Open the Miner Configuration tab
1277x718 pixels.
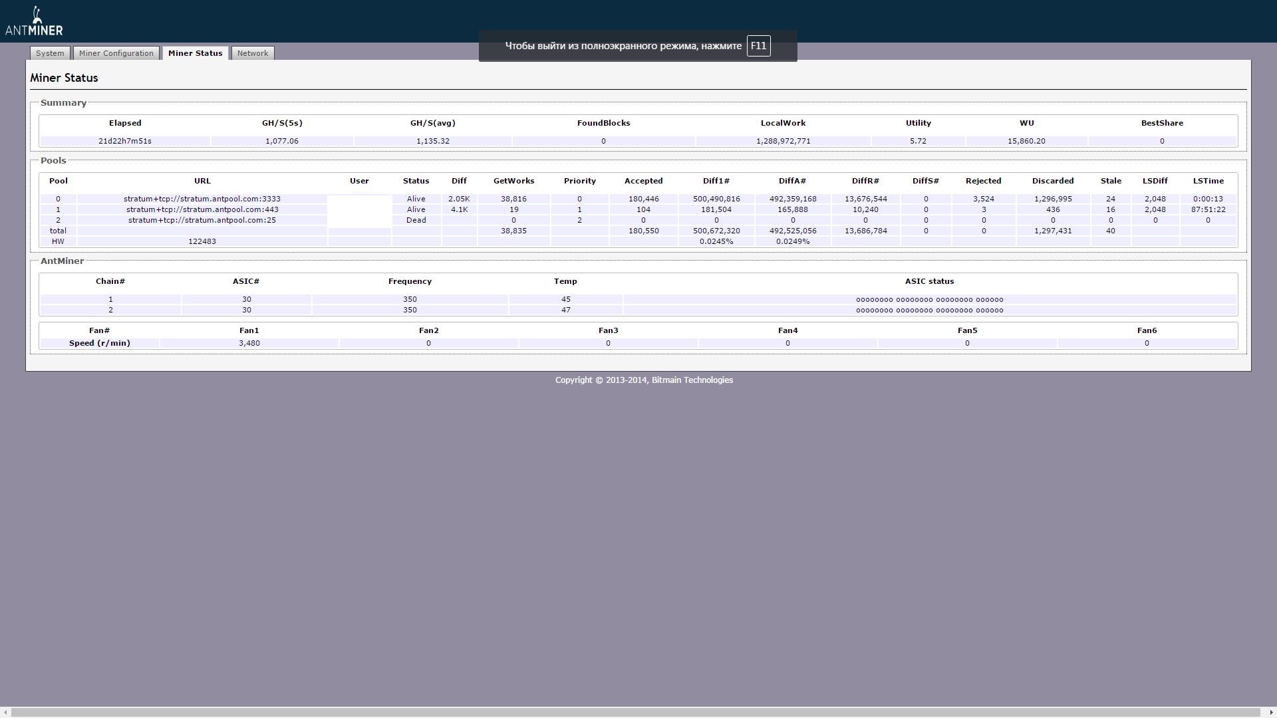coord(116,53)
